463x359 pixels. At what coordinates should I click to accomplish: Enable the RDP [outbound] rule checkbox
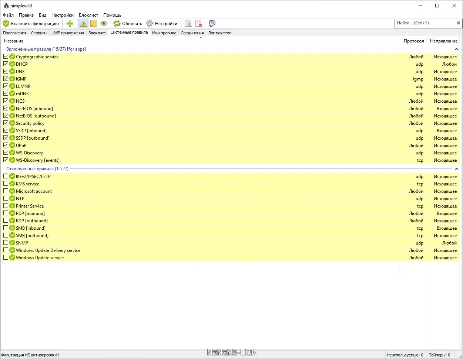click(6, 220)
